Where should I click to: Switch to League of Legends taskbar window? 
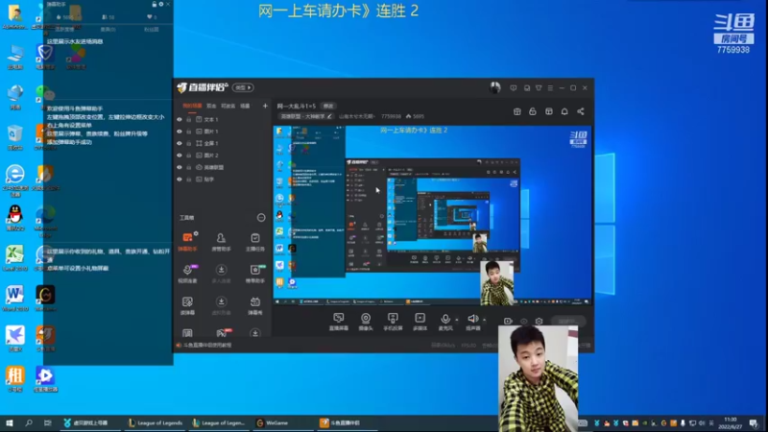pyautogui.click(x=156, y=422)
